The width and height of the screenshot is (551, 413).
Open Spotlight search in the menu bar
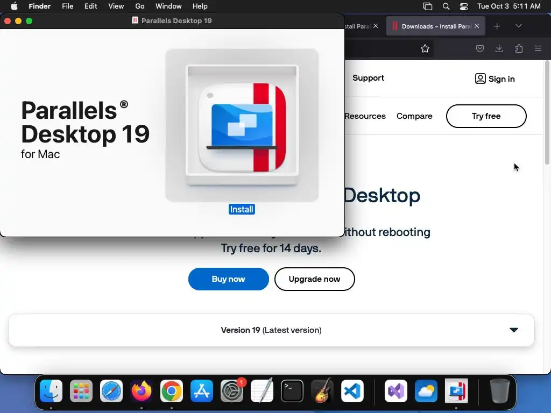pos(446,6)
